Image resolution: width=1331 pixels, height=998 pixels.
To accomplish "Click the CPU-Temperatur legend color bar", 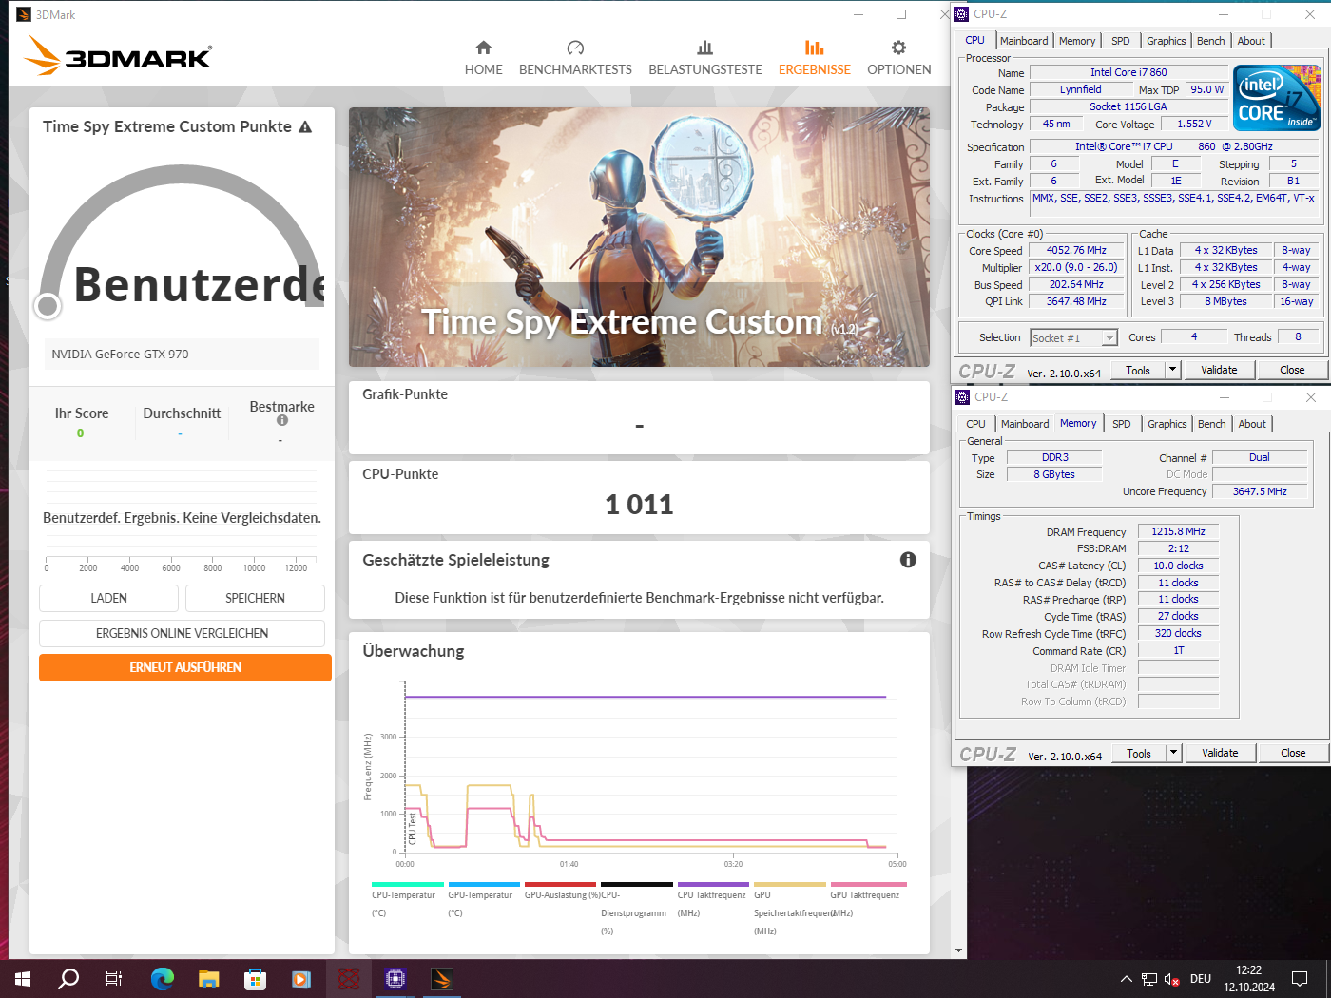I will tap(408, 885).
